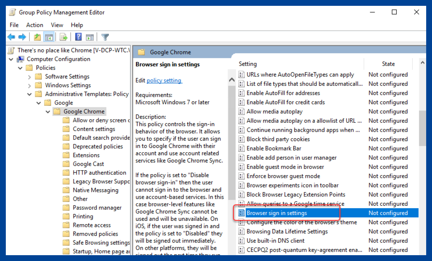
Task: Toggle the Show/Hide Action Pane icon
Action: point(90,37)
